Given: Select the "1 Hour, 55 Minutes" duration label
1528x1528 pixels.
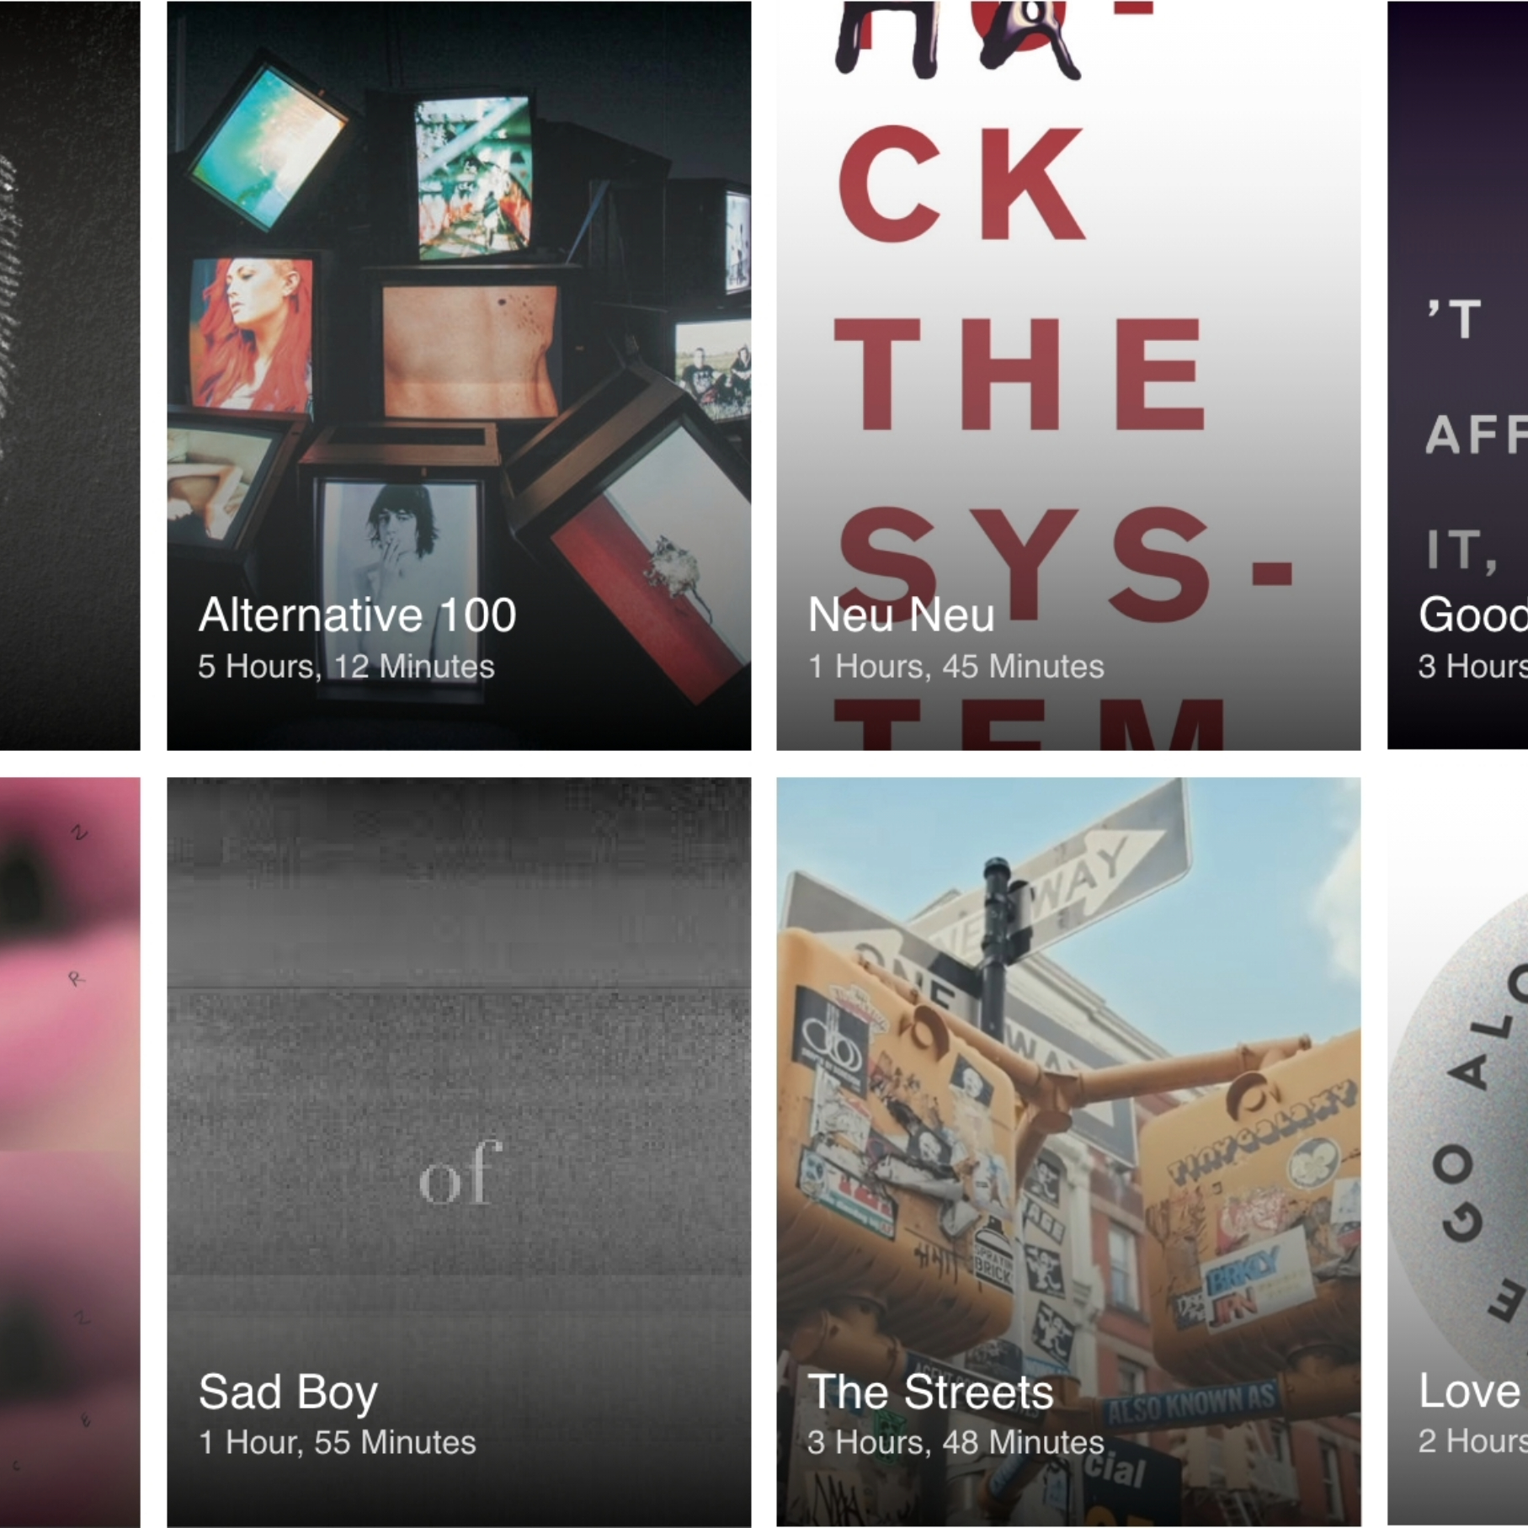Looking at the screenshot, I should pyautogui.click(x=337, y=1443).
